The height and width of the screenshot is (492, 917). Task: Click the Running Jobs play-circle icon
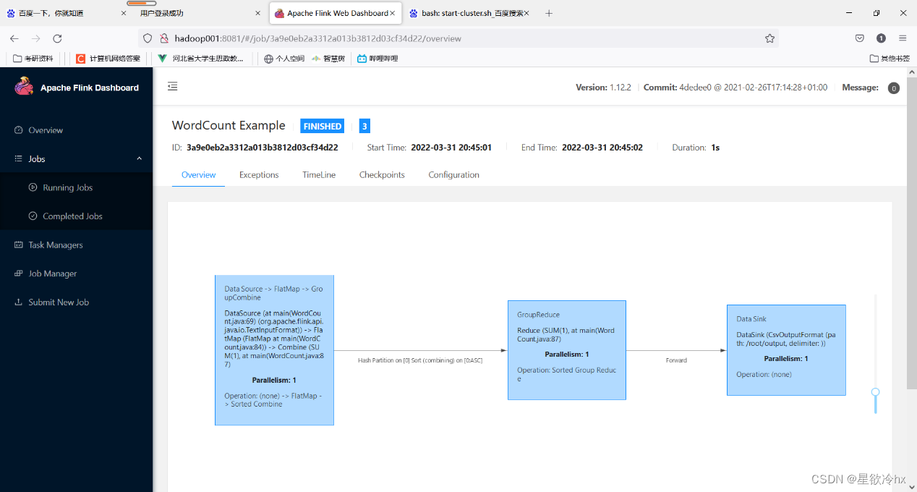(x=33, y=187)
